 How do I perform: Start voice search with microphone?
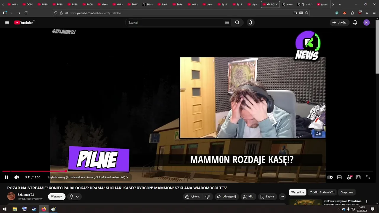(x=250, y=22)
